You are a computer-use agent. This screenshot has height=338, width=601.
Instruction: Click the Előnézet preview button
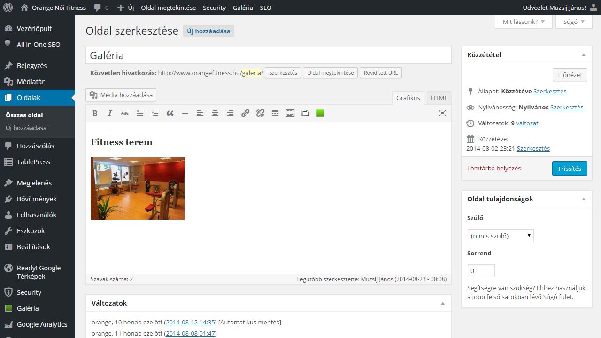tap(570, 75)
